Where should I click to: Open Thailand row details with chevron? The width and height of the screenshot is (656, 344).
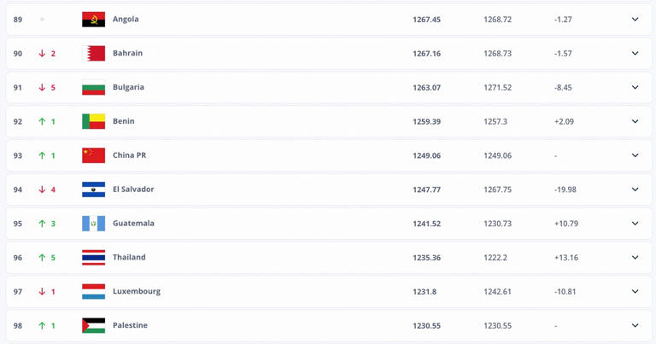click(x=635, y=258)
